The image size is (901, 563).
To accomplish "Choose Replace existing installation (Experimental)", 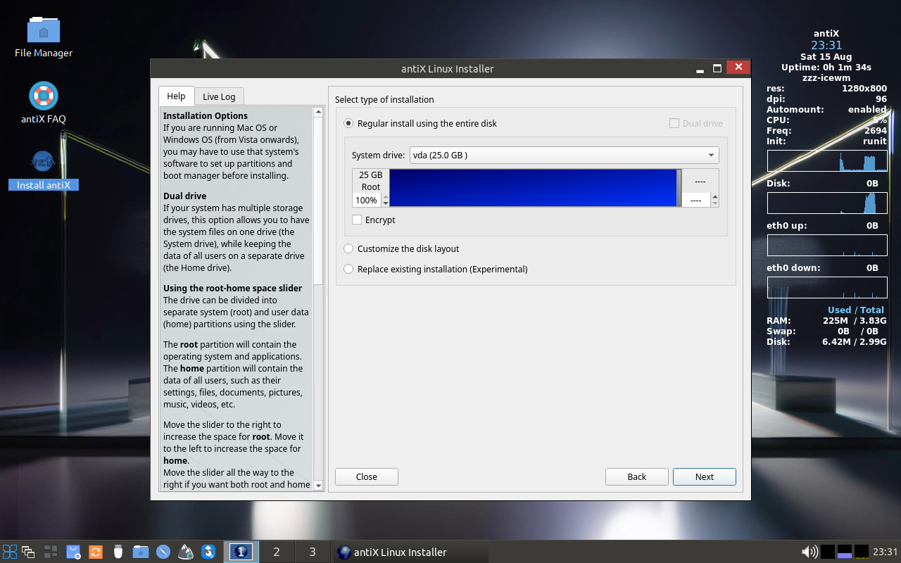I will coord(436,269).
